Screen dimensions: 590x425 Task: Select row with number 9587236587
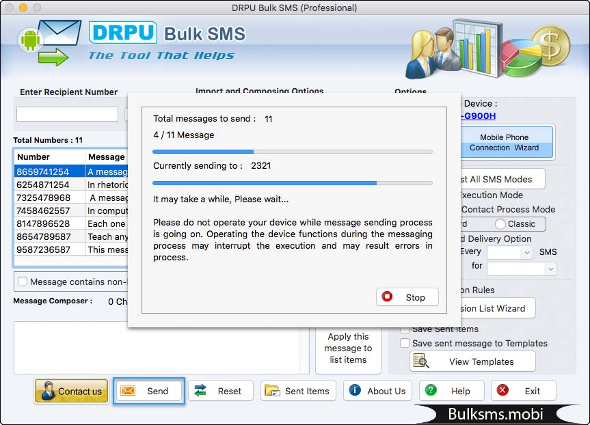71,249
